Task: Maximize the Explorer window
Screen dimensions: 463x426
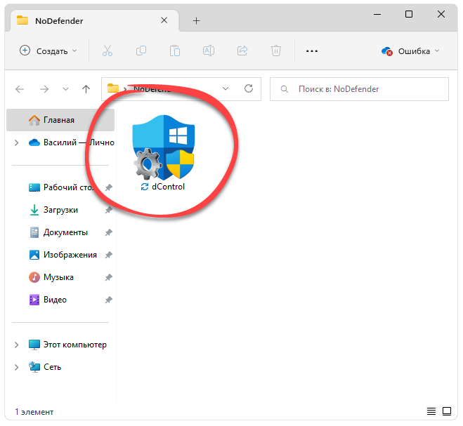Action: pyautogui.click(x=409, y=14)
